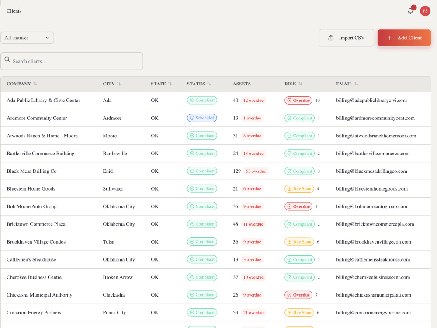Click the Overdue risk badge for Bob Moore Auto Group

pos(298,206)
